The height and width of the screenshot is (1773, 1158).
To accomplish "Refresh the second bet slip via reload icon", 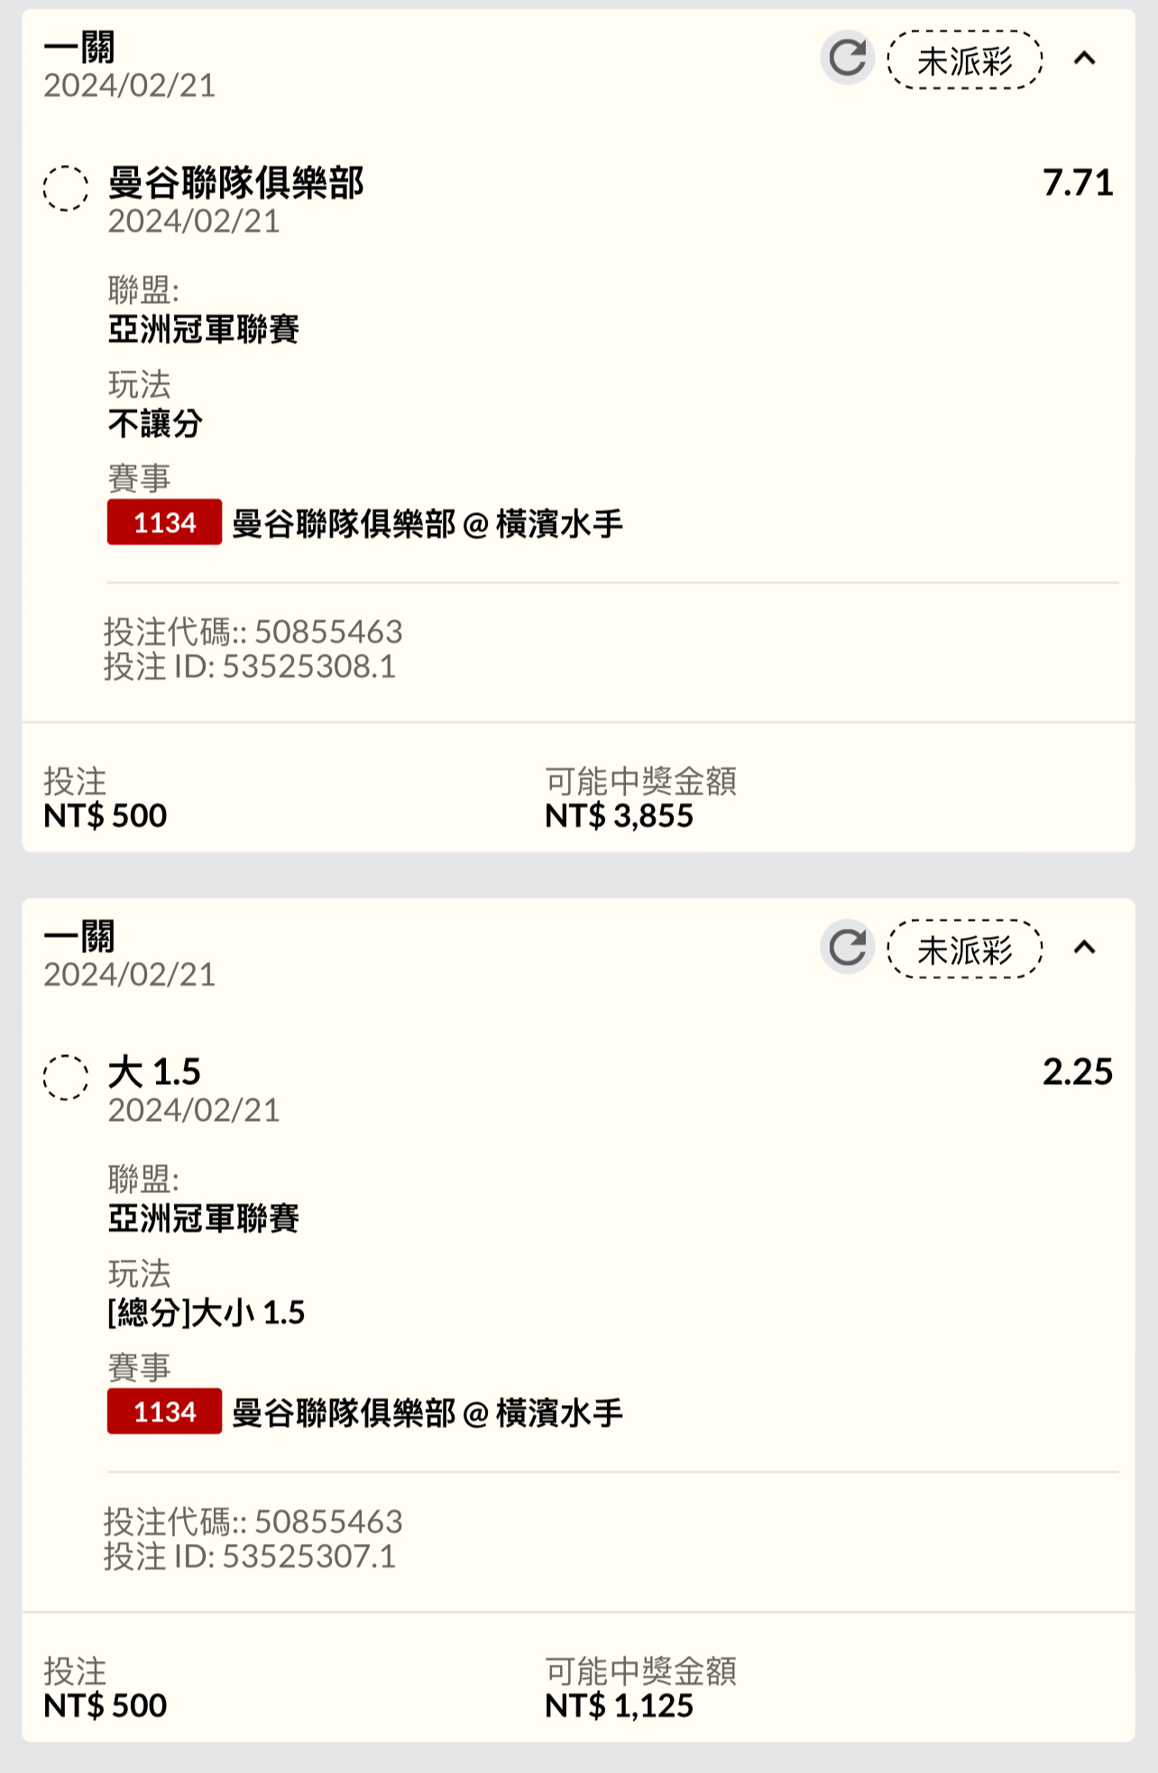I will [x=847, y=948].
